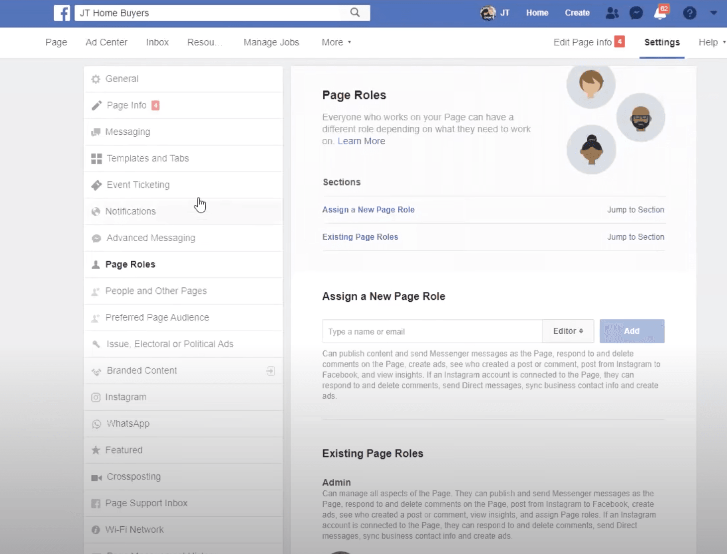Click the Notifications globe icon
The image size is (727, 554).
(x=96, y=211)
